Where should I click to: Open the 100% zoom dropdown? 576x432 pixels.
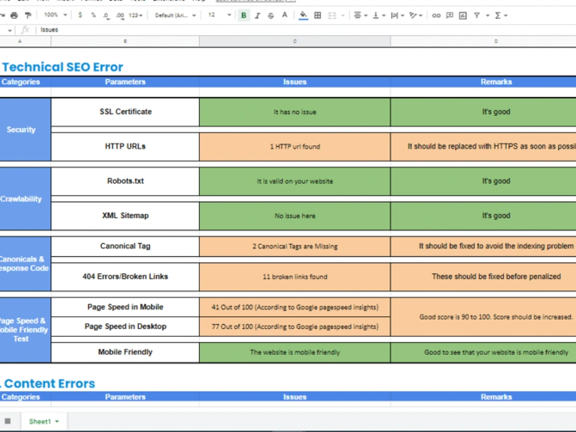[55, 15]
